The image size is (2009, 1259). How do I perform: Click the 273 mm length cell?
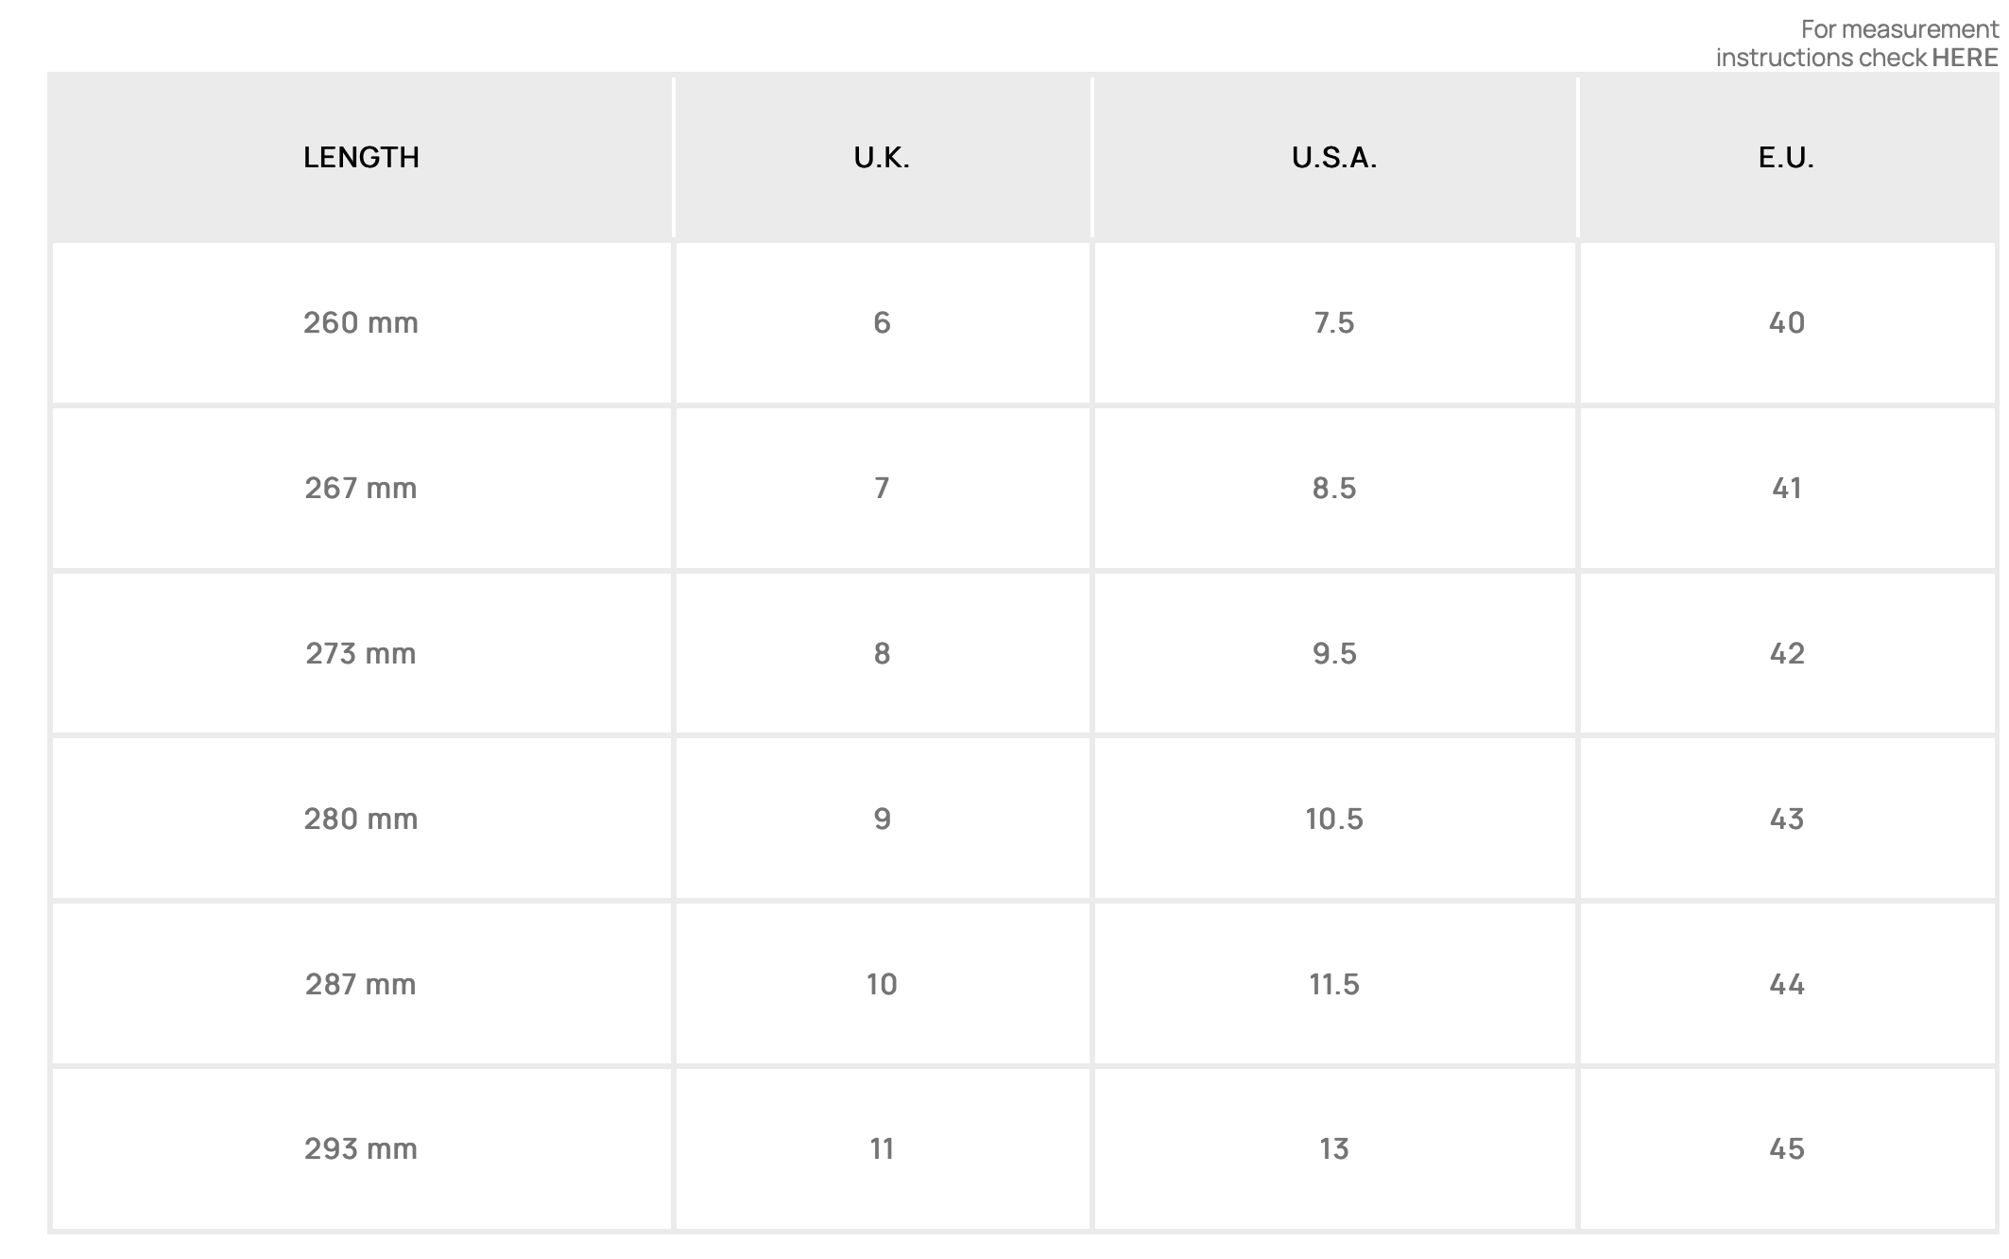point(361,653)
